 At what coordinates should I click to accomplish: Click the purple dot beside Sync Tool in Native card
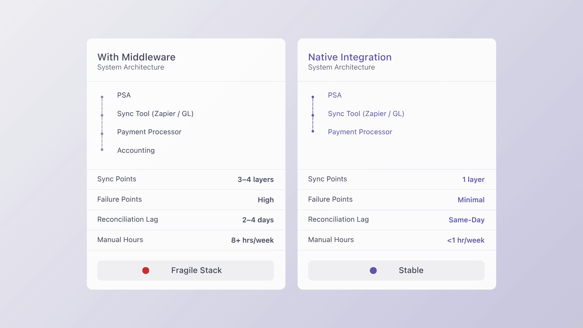(313, 115)
